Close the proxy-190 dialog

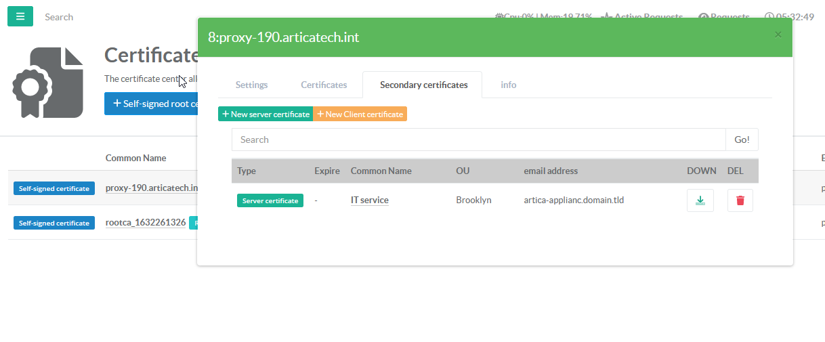point(778,35)
